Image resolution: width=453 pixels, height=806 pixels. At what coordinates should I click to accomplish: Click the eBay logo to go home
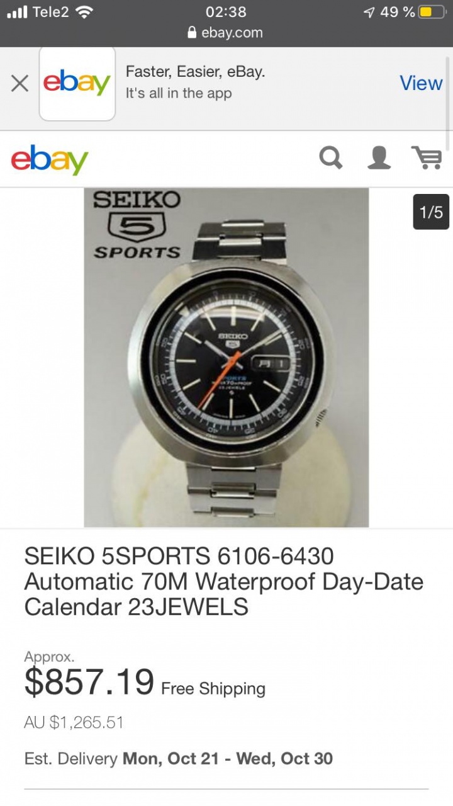pyautogui.click(x=50, y=159)
